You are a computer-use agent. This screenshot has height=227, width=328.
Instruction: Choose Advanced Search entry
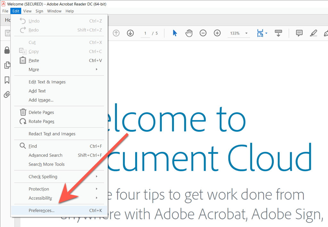(45, 155)
